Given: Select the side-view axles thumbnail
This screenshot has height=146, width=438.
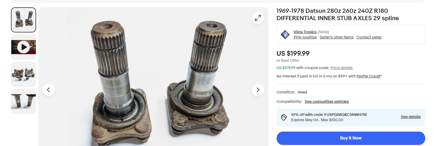Looking at the screenshot, I should [x=24, y=102].
